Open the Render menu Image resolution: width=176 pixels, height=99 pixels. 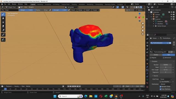14,4
